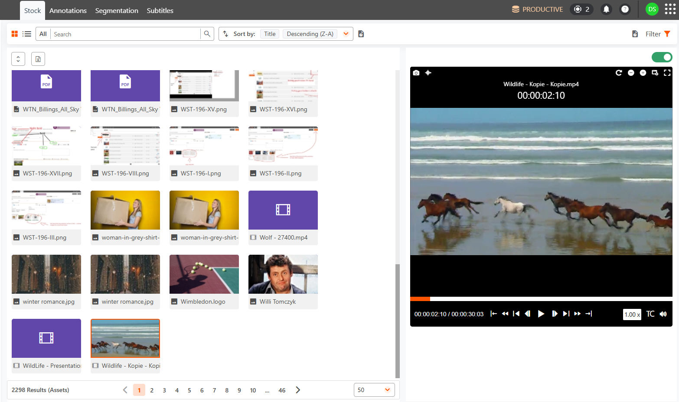Click the sparkle icon next to camera
Image resolution: width=679 pixels, height=402 pixels.
[x=428, y=73]
